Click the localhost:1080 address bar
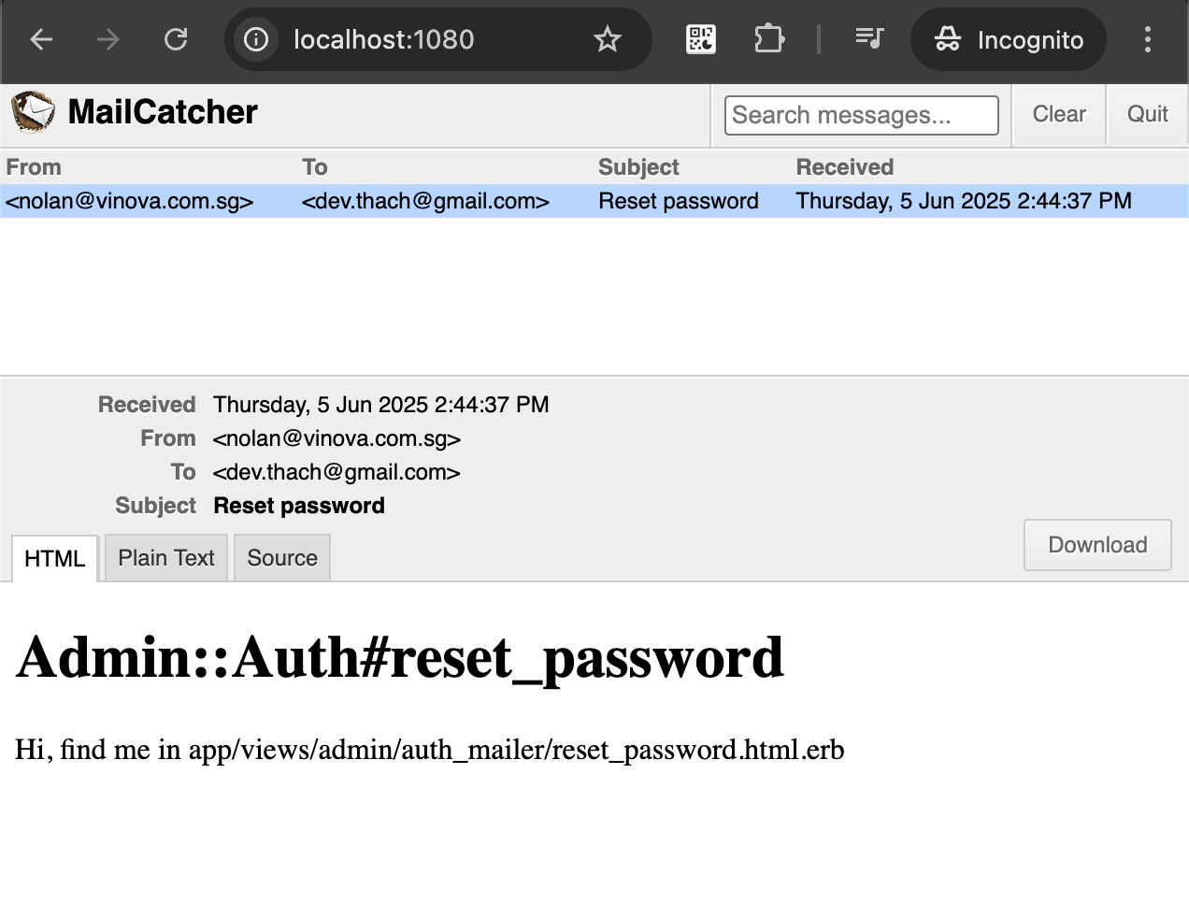 point(421,39)
